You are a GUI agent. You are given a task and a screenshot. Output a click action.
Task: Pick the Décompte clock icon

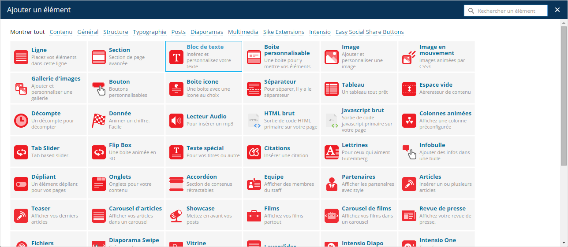pyautogui.click(x=21, y=121)
